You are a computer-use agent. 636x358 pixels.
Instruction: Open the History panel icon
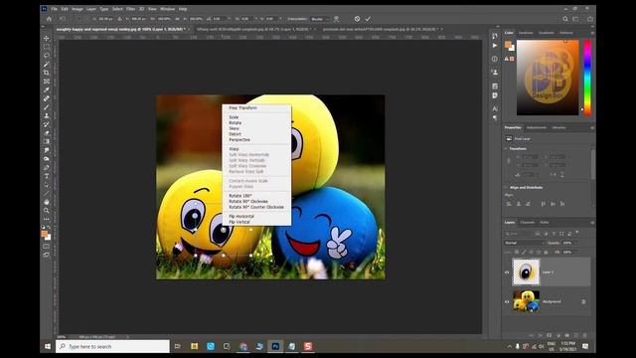pos(495,36)
